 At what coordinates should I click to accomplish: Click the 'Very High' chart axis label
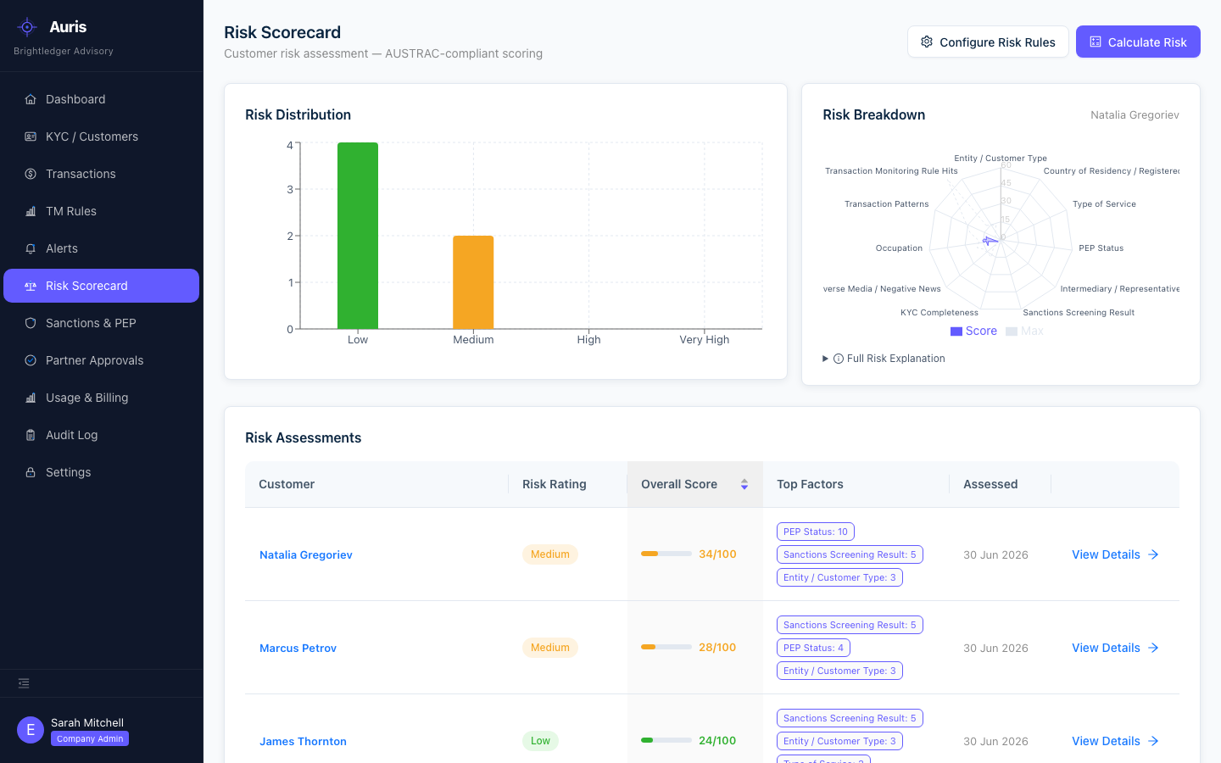tap(704, 340)
